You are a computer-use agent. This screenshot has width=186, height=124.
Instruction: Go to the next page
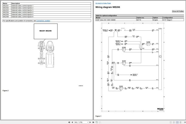pyautogui.click(x=90, y=122)
